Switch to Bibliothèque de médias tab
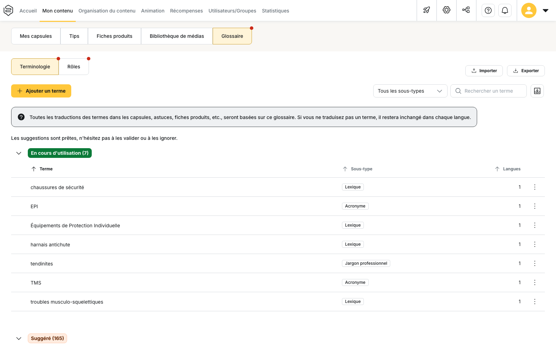 click(x=177, y=36)
